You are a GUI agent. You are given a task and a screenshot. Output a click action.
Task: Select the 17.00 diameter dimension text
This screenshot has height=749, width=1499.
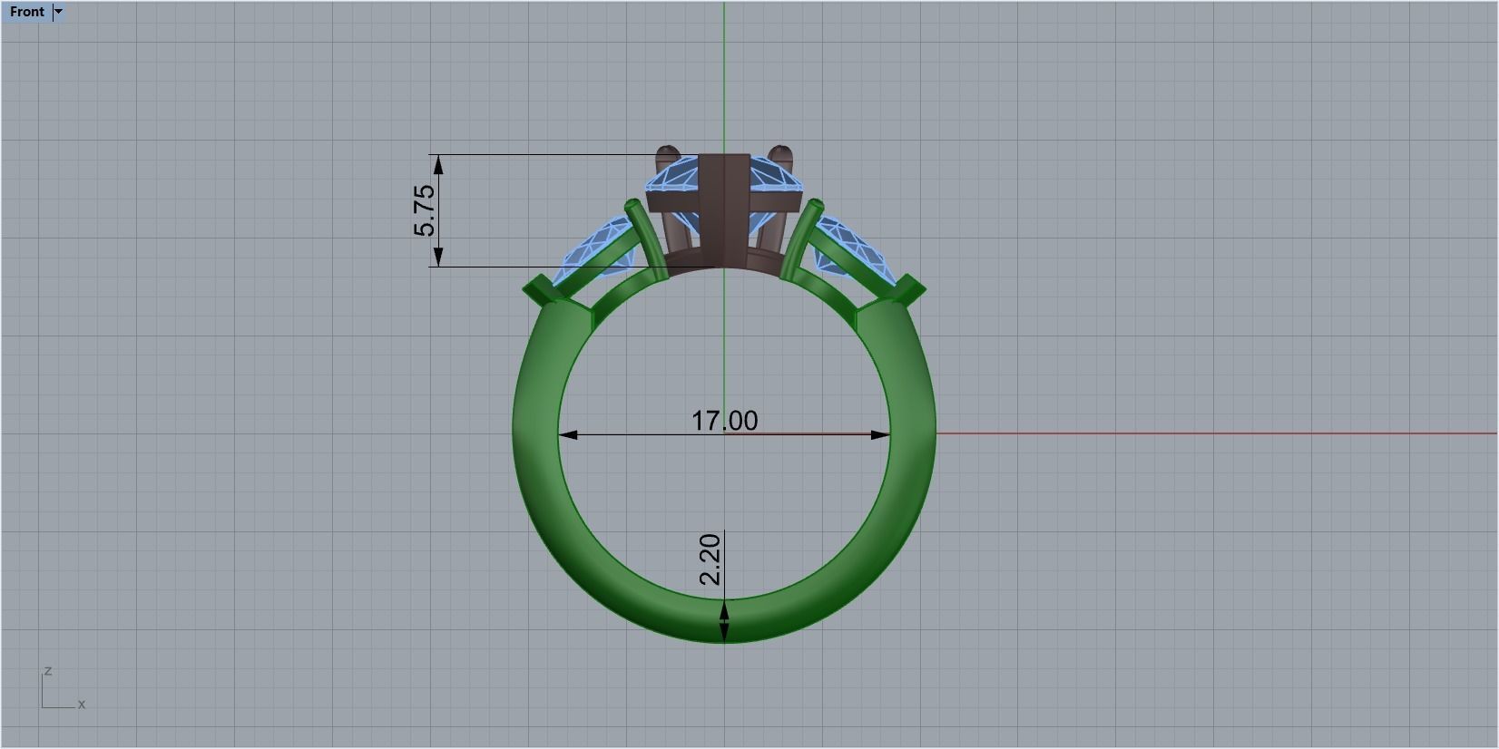tap(724, 421)
